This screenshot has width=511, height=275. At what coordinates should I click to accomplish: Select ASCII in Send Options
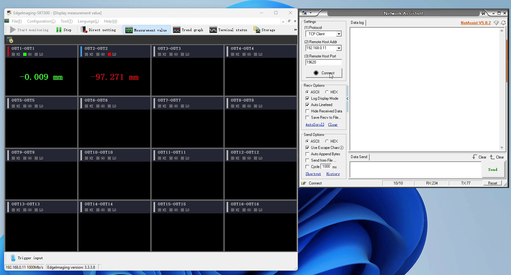[x=307, y=141]
